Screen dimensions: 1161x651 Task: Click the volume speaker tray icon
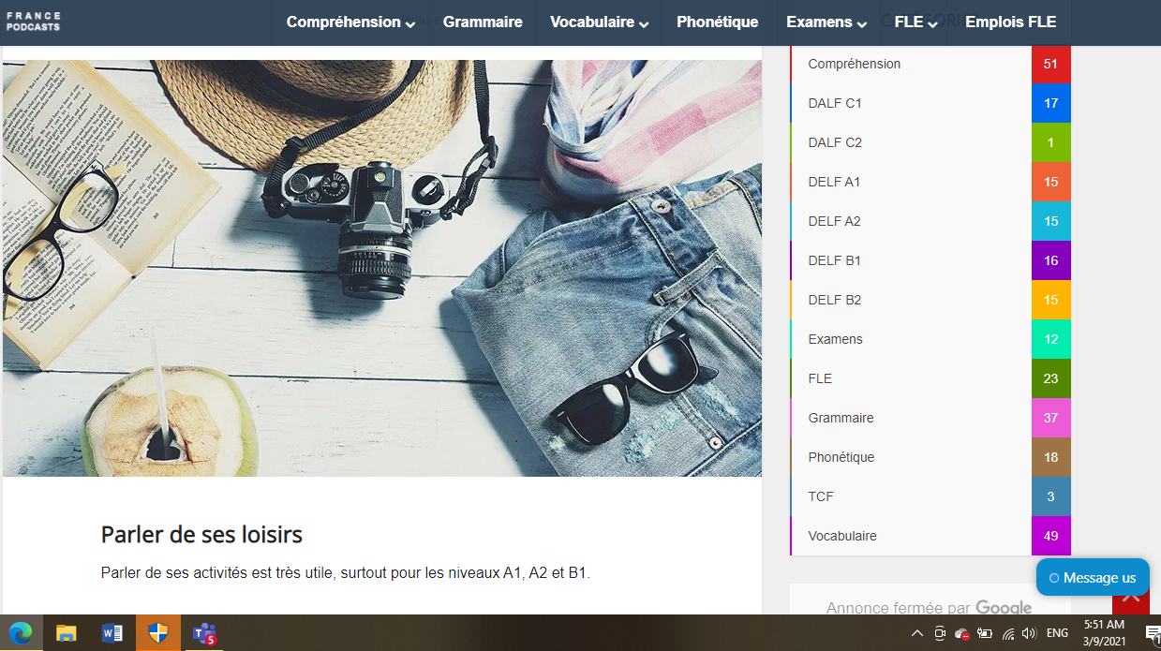pyautogui.click(x=1029, y=633)
